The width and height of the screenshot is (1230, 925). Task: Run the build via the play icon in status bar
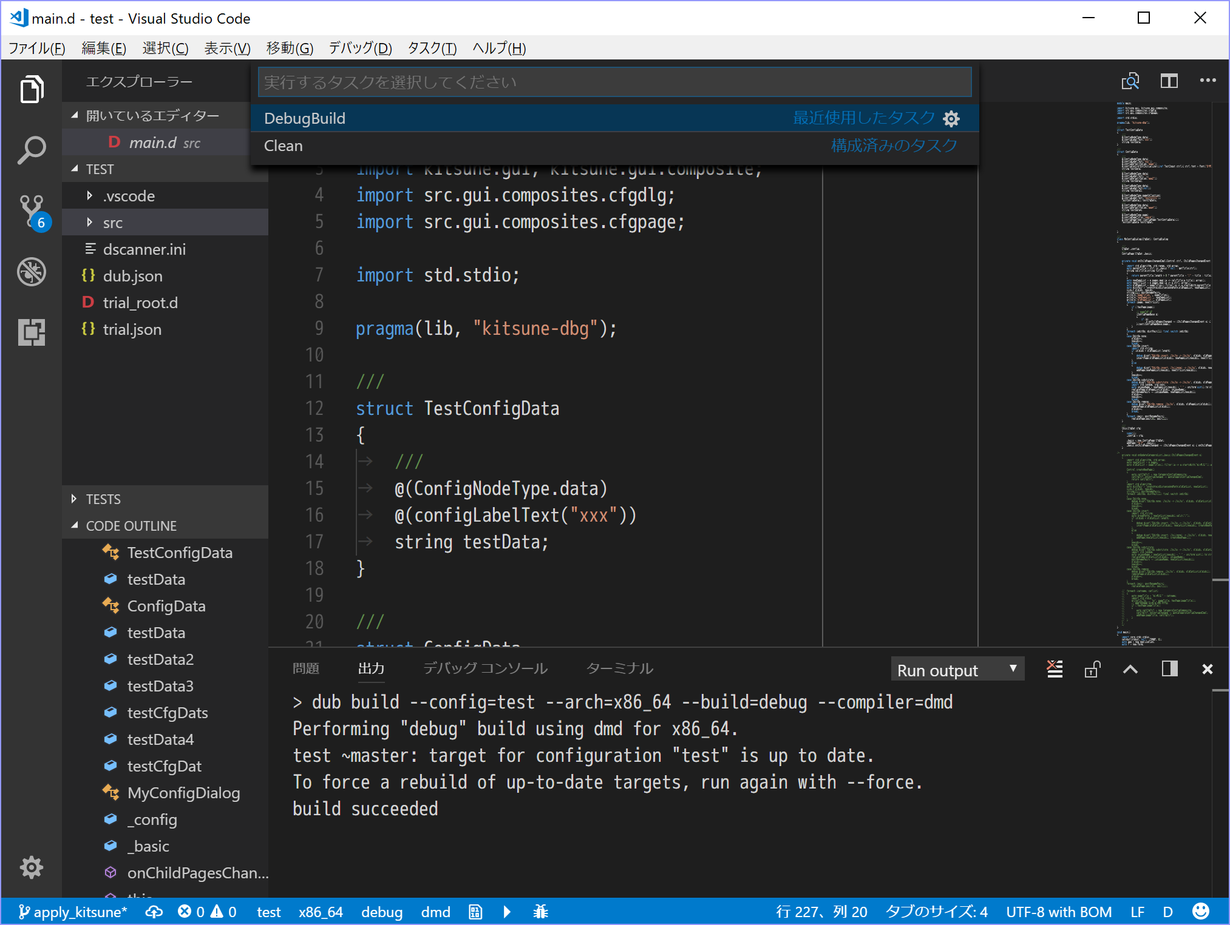(x=507, y=912)
